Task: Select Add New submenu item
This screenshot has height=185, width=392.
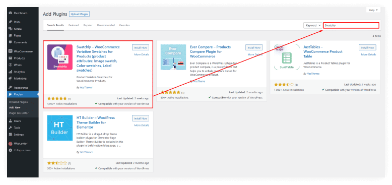Action: pos(15,107)
